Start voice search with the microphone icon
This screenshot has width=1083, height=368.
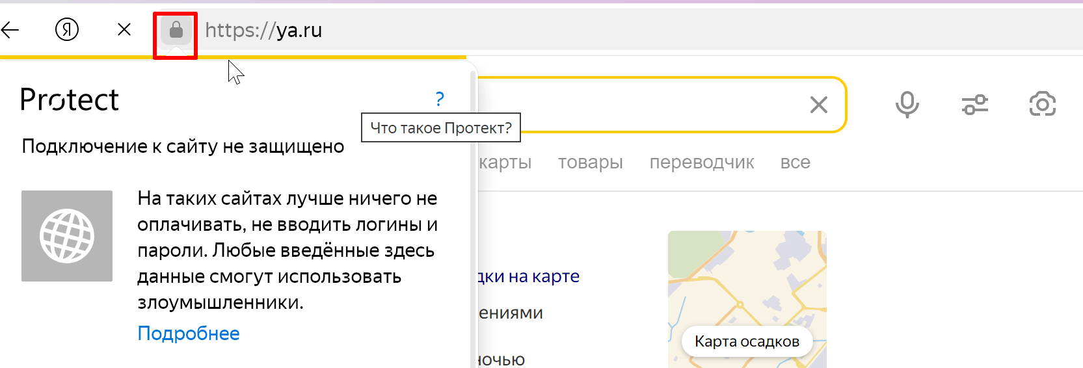pyautogui.click(x=907, y=105)
